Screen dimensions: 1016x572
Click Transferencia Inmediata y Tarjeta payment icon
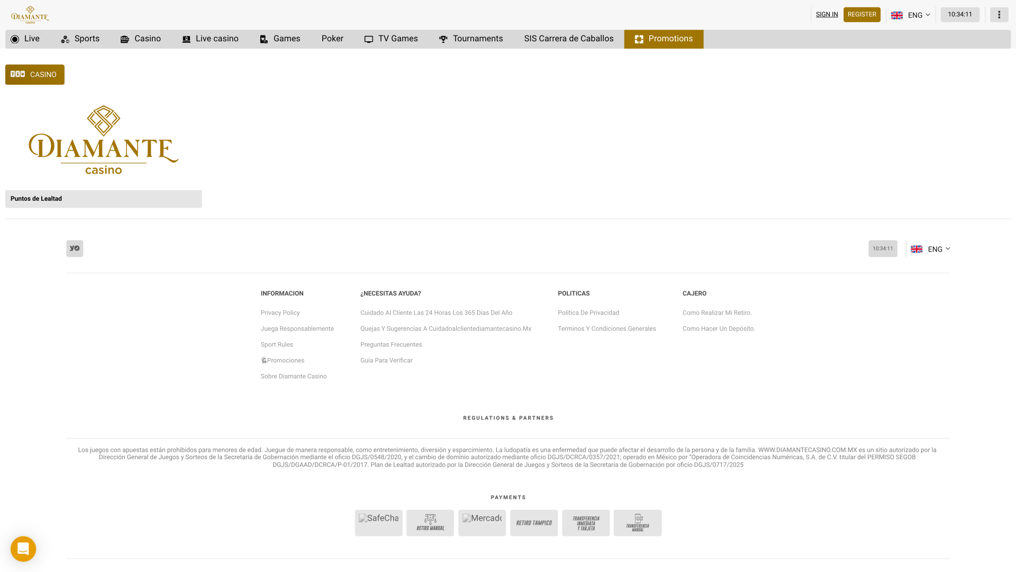(x=586, y=523)
